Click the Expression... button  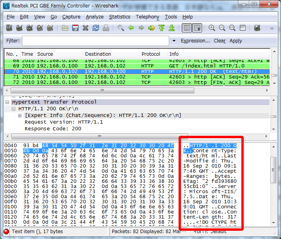click(195, 41)
